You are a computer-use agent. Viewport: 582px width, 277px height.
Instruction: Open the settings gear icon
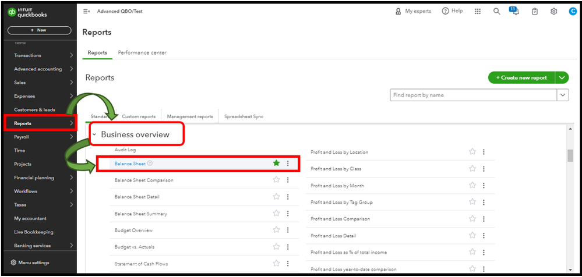point(553,11)
